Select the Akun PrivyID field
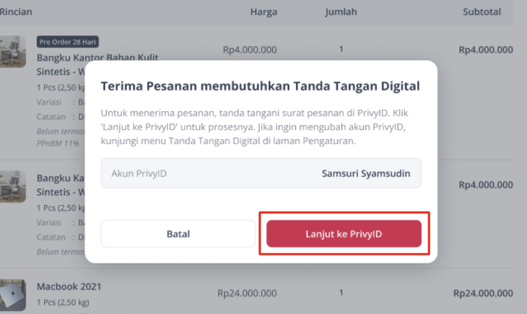Screen dimensions: 527x314 pos(261,173)
